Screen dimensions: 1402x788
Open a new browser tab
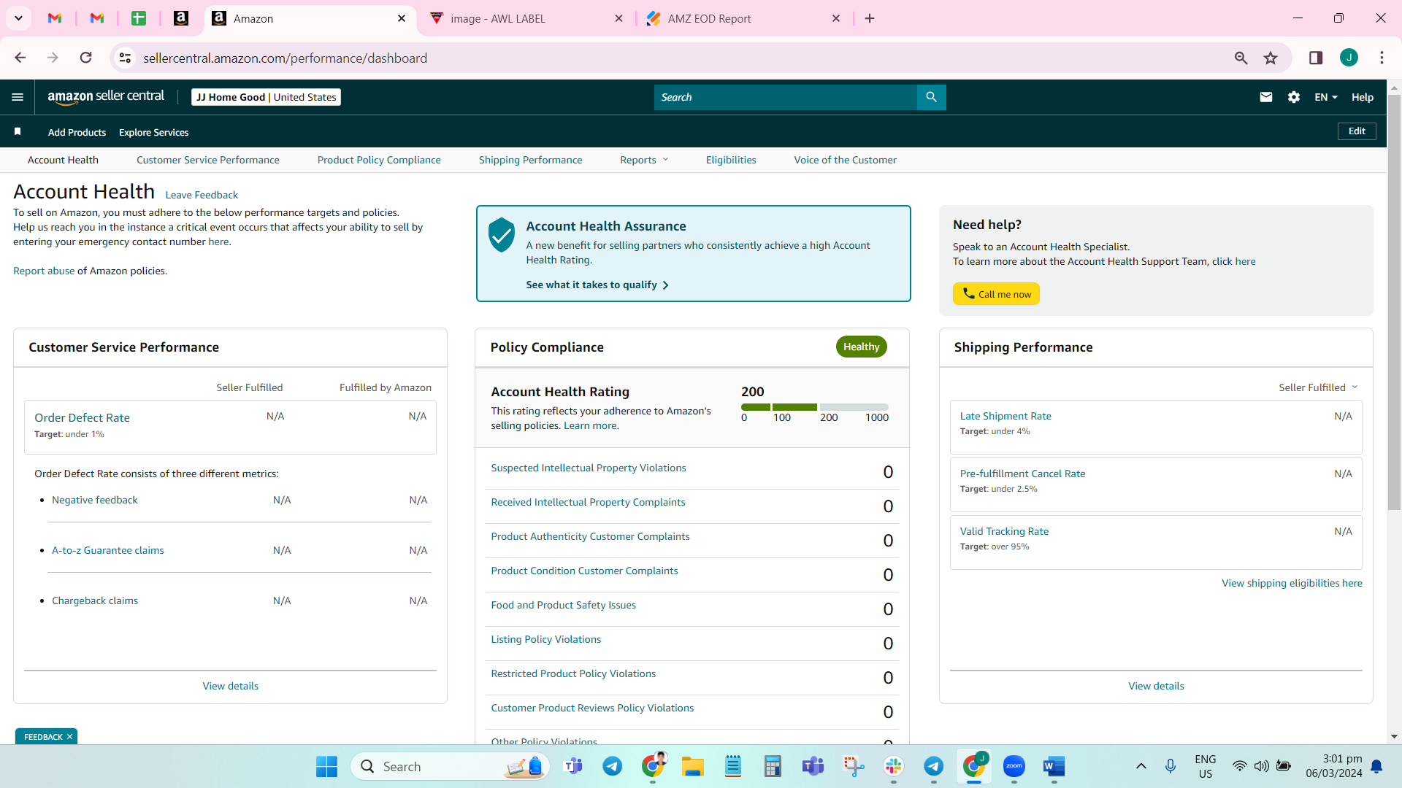pos(870,18)
